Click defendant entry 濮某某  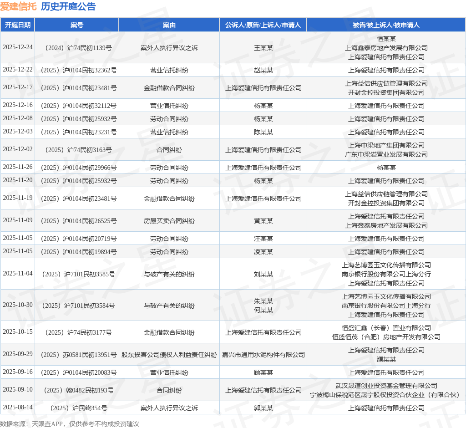(x=386, y=359)
